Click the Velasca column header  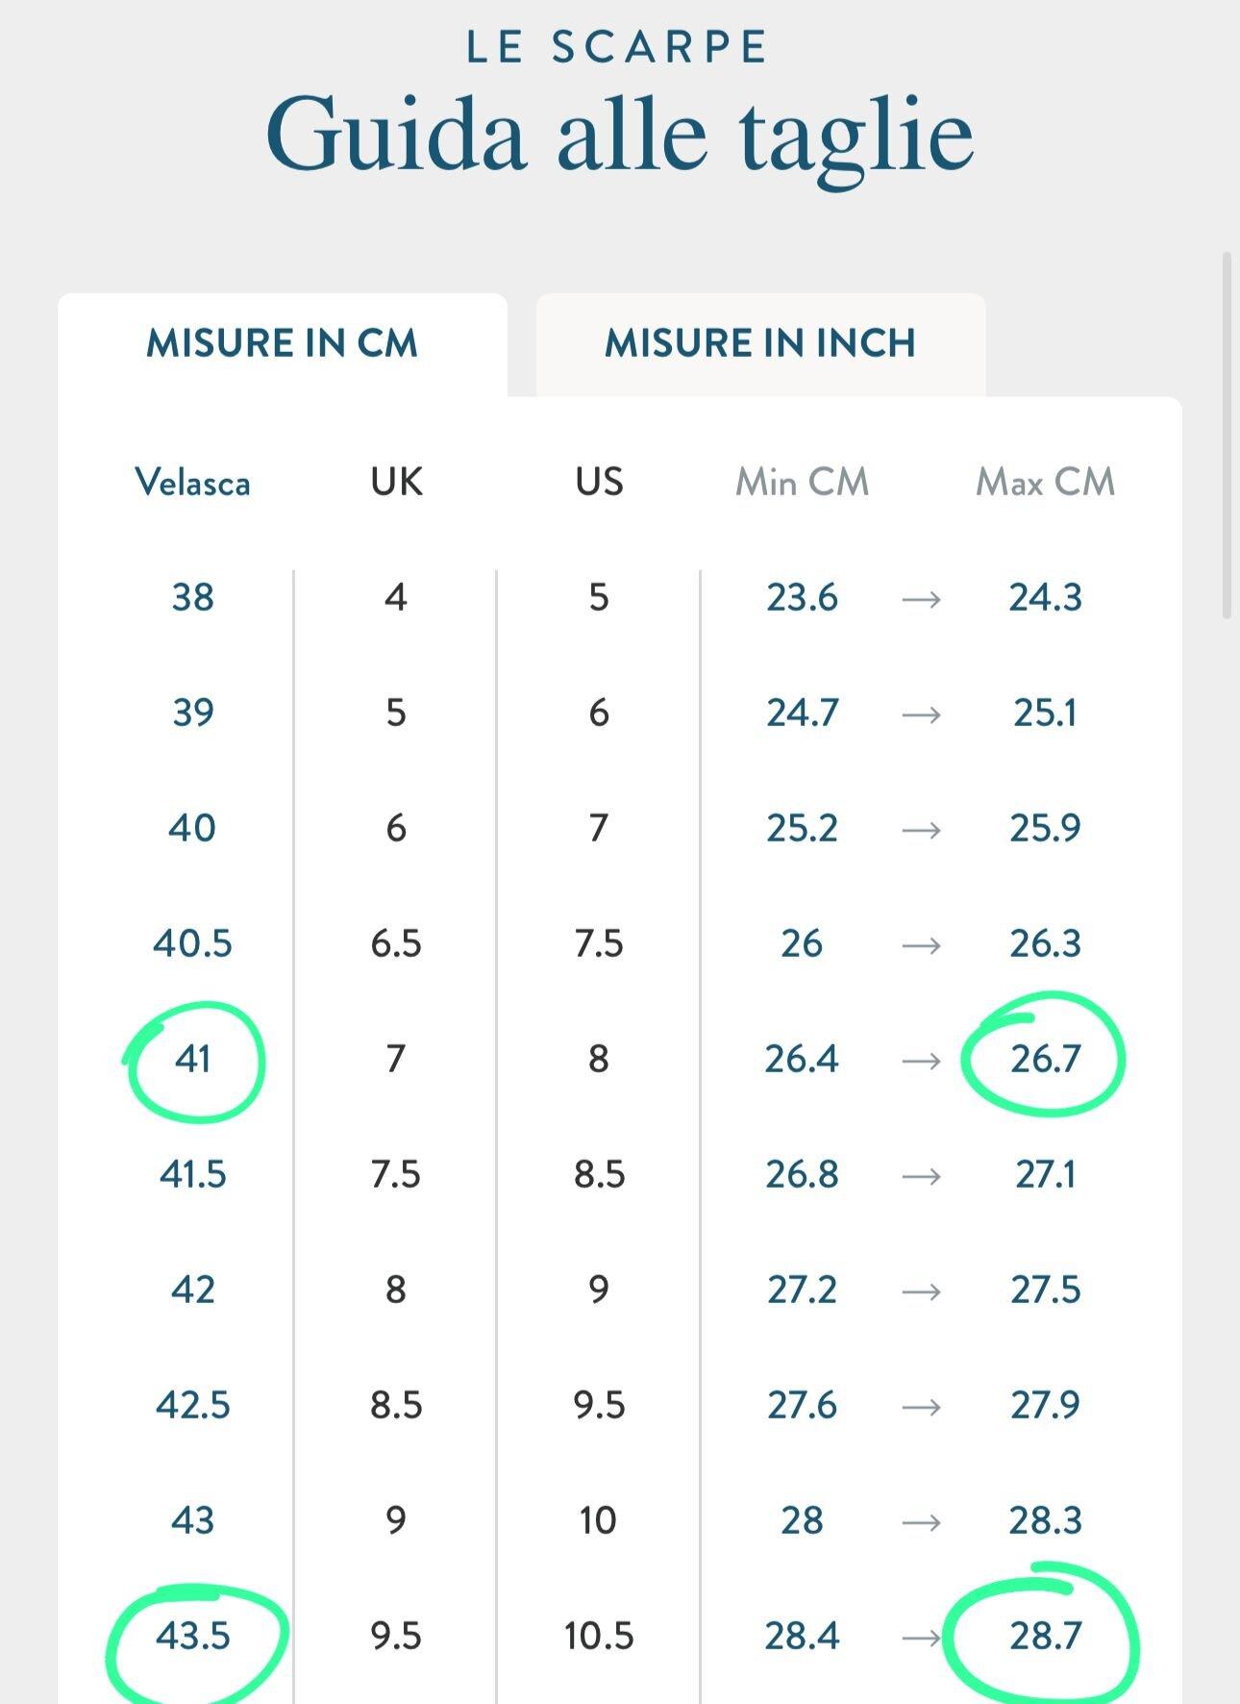192,482
